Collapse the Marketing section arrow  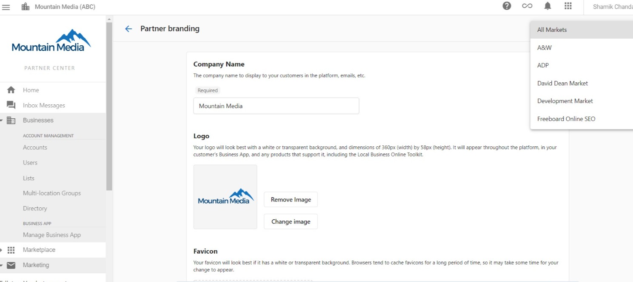click(x=2, y=265)
